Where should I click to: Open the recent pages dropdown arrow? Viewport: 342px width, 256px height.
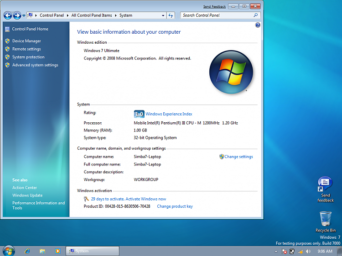click(24, 15)
